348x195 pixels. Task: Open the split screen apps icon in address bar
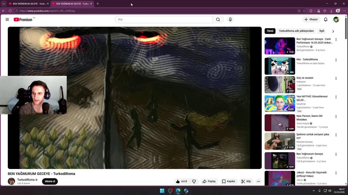click(x=299, y=11)
